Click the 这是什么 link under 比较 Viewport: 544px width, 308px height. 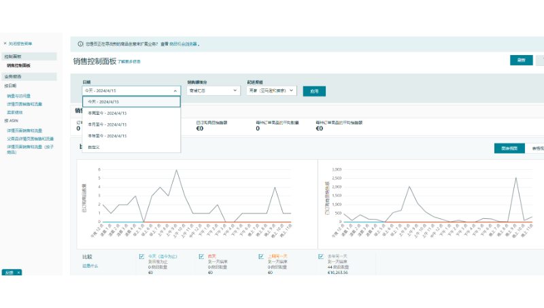pos(90,266)
